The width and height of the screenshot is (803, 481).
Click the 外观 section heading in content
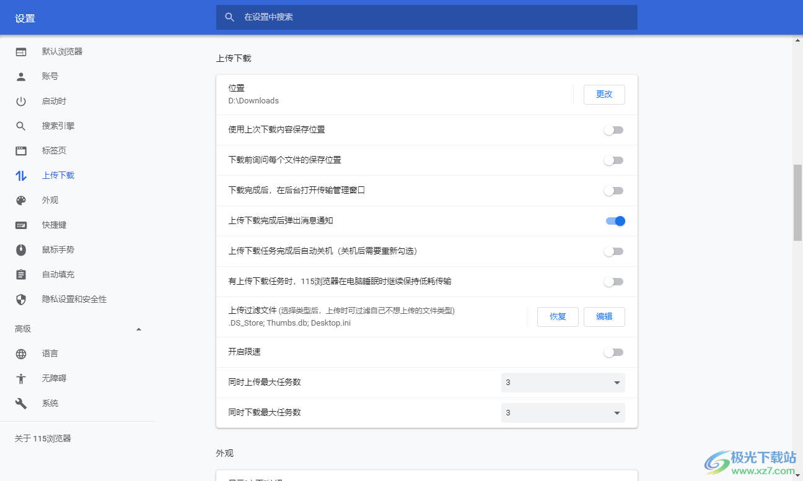(225, 453)
